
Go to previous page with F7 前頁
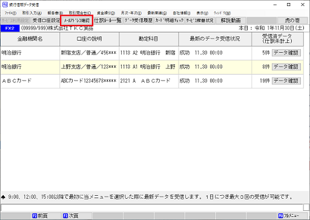coord(47,216)
